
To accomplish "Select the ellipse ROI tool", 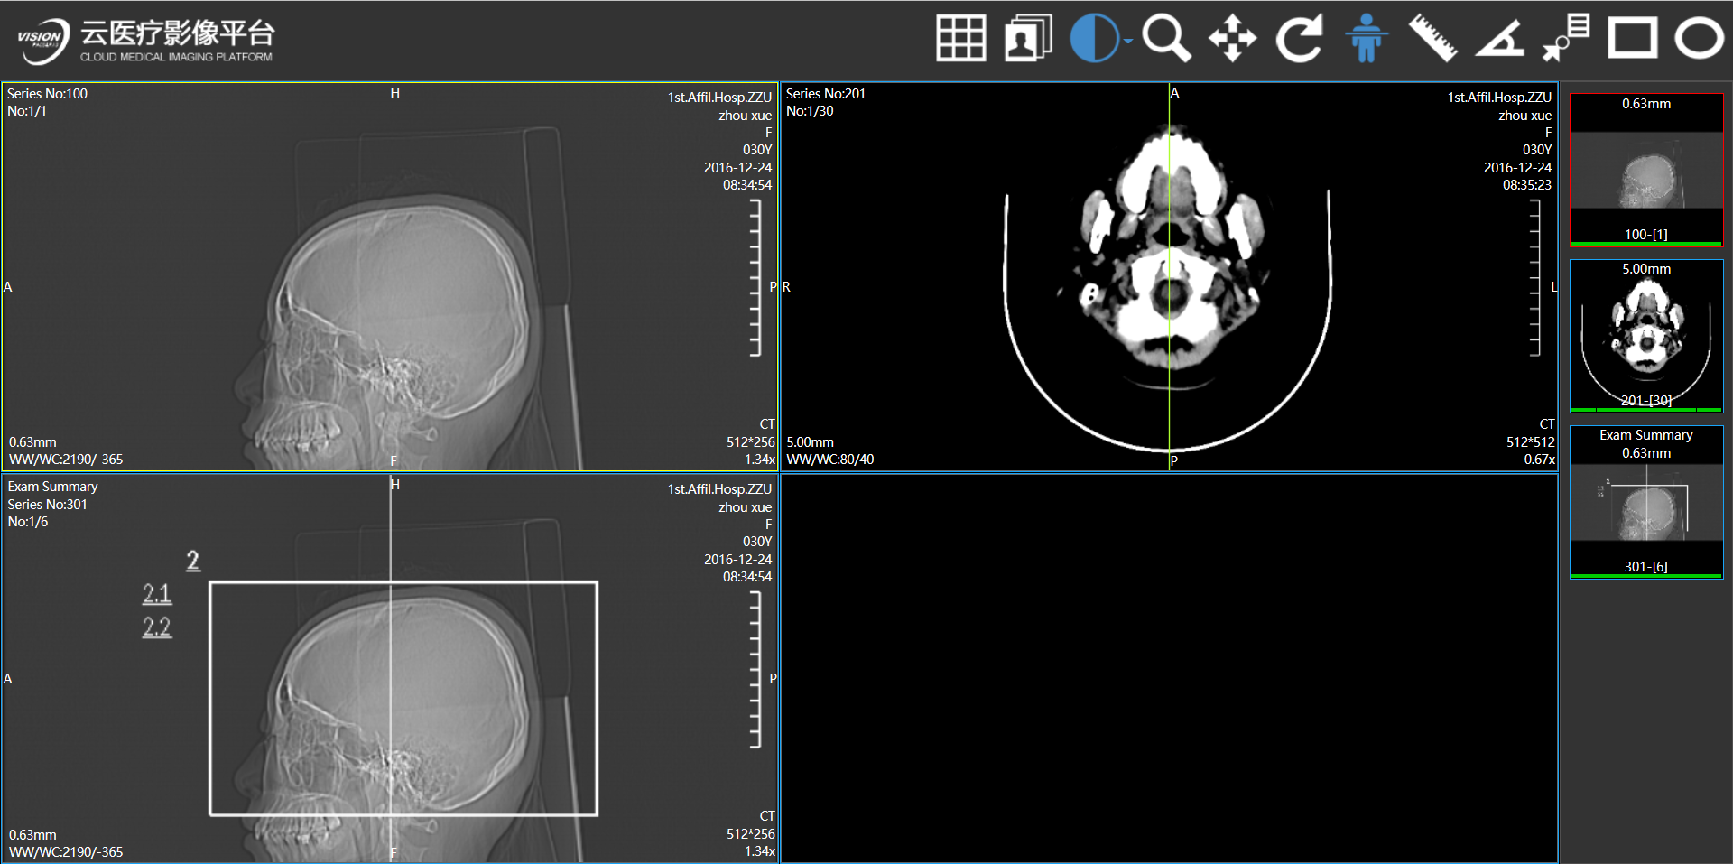I will [1699, 39].
